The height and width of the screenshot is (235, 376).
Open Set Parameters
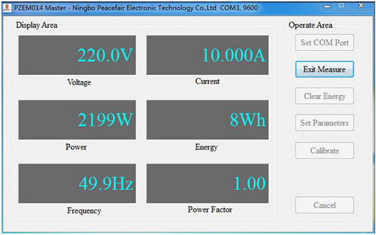click(324, 123)
